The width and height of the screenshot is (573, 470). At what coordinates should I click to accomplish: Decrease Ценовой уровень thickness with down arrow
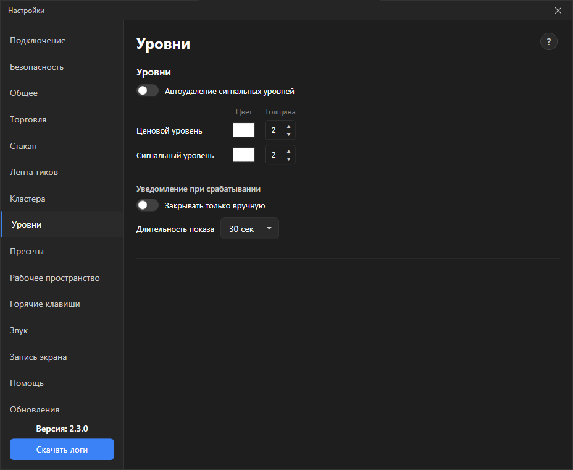point(289,134)
